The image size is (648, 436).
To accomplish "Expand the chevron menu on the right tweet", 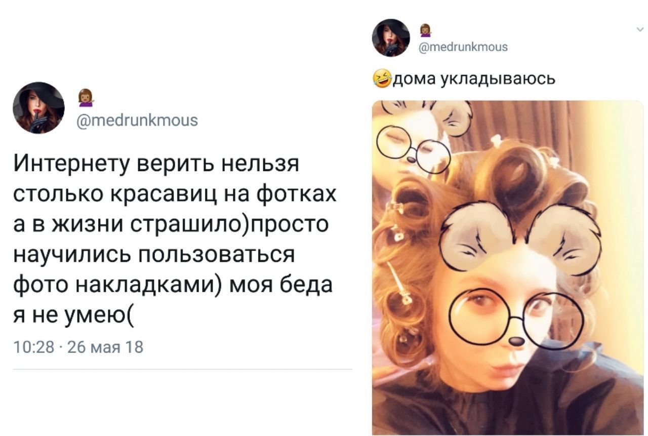I will click(x=638, y=29).
